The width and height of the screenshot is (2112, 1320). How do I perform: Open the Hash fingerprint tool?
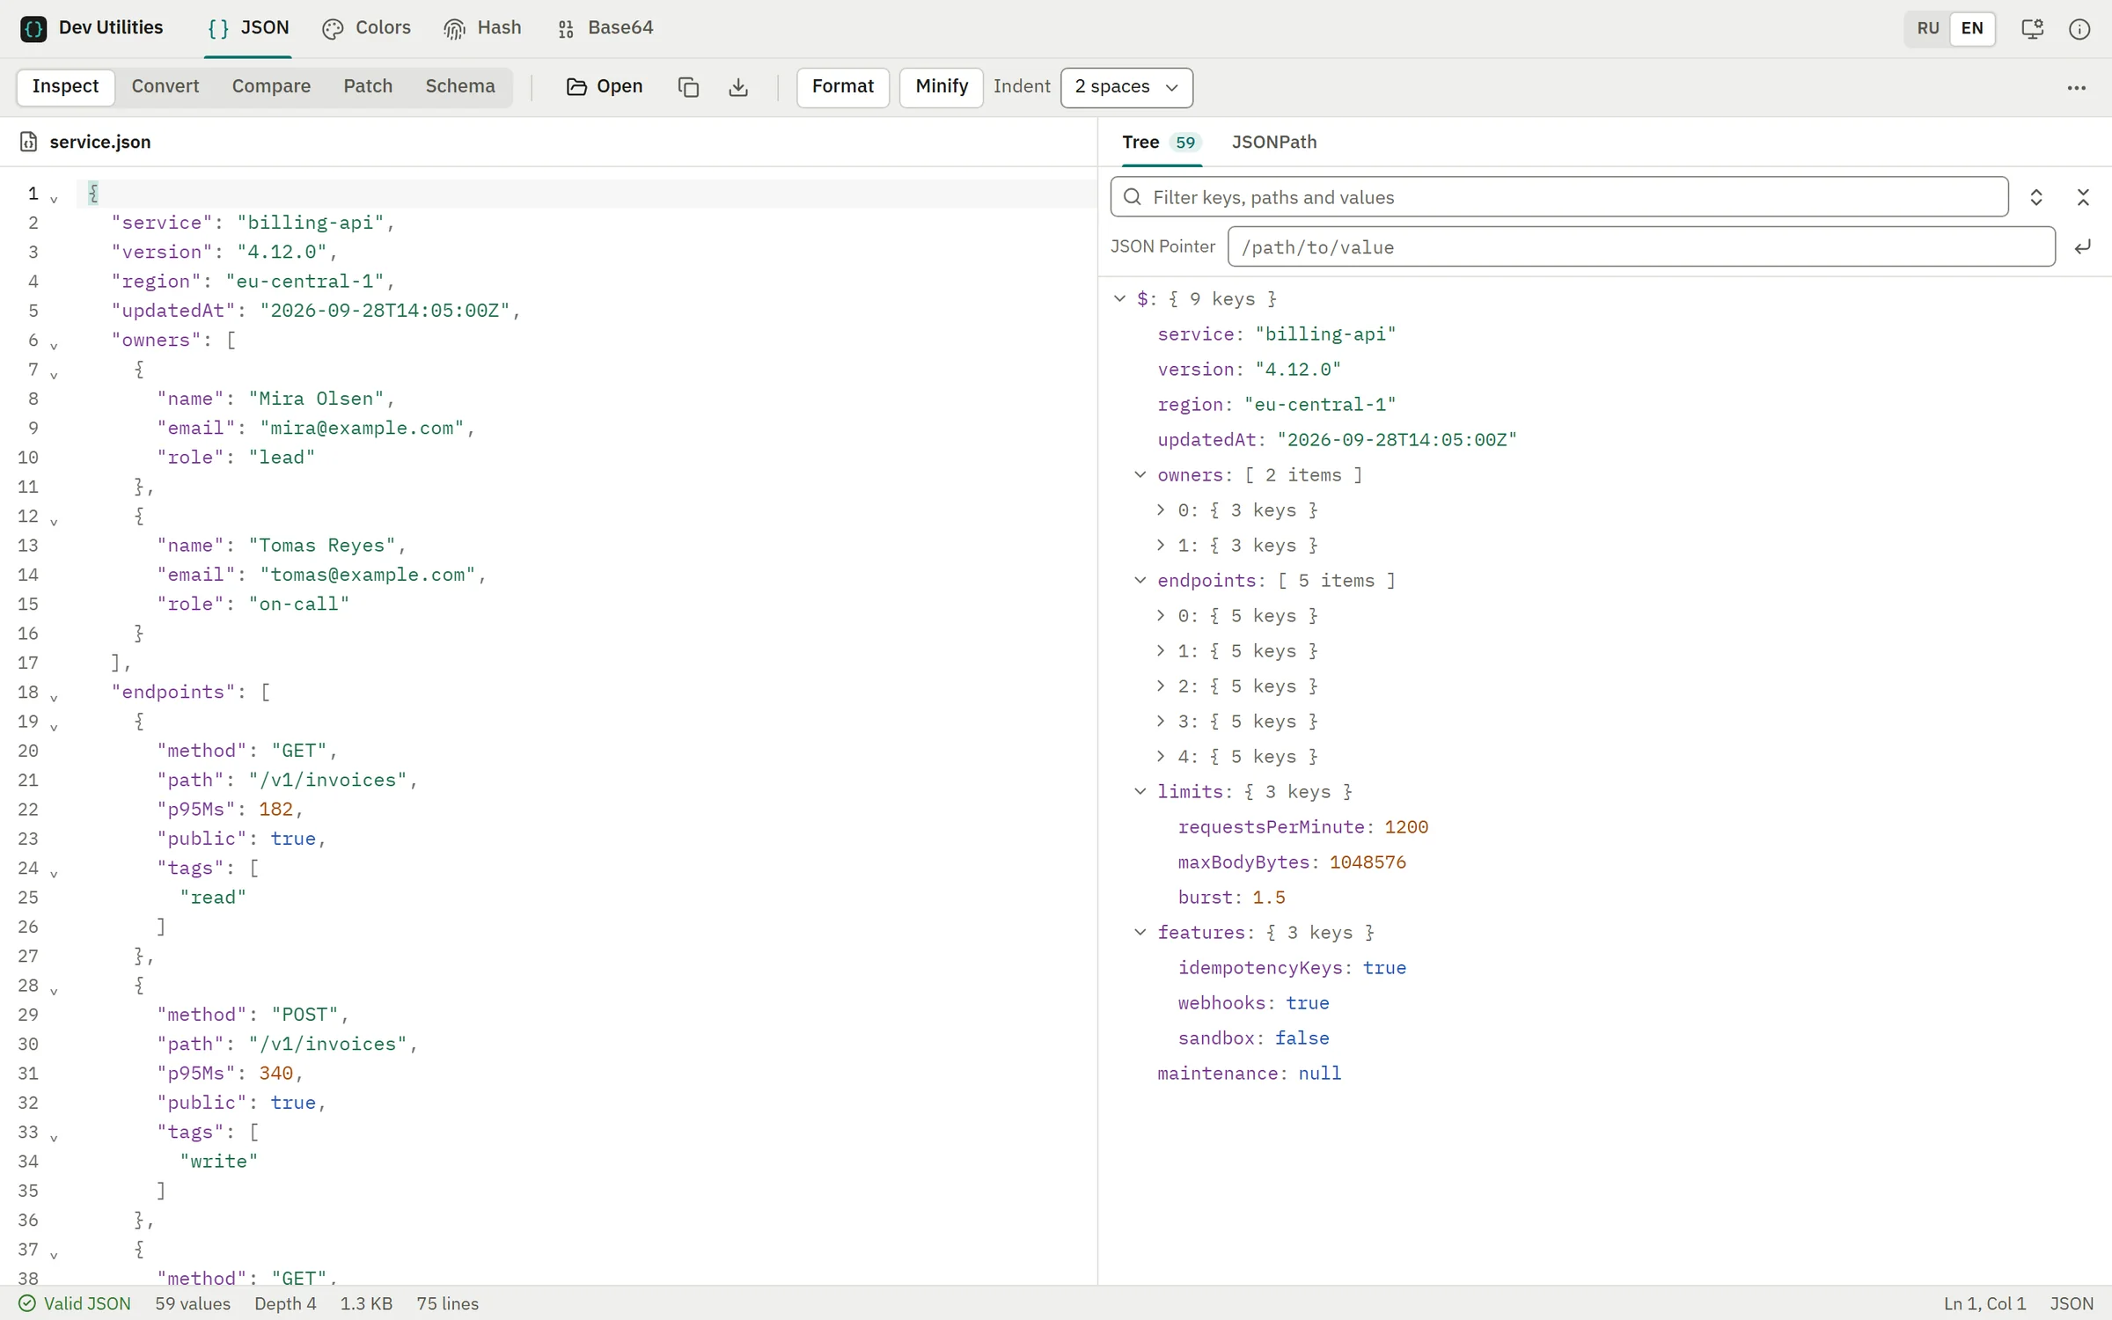(482, 28)
